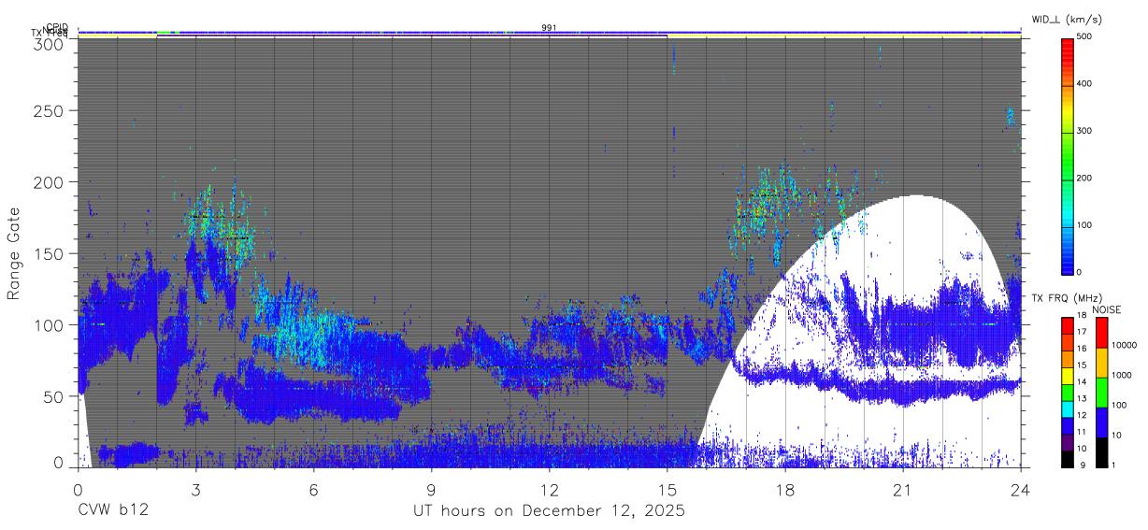Click the 'NOISE' legend title
Viewport: 1148px width, 530px height.
click(x=1107, y=310)
